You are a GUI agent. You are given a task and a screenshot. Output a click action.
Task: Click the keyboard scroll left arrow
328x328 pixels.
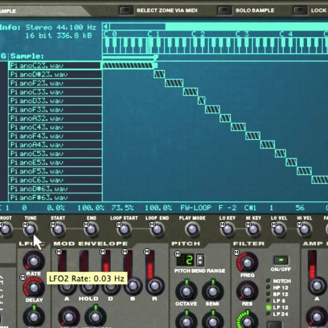106,27
